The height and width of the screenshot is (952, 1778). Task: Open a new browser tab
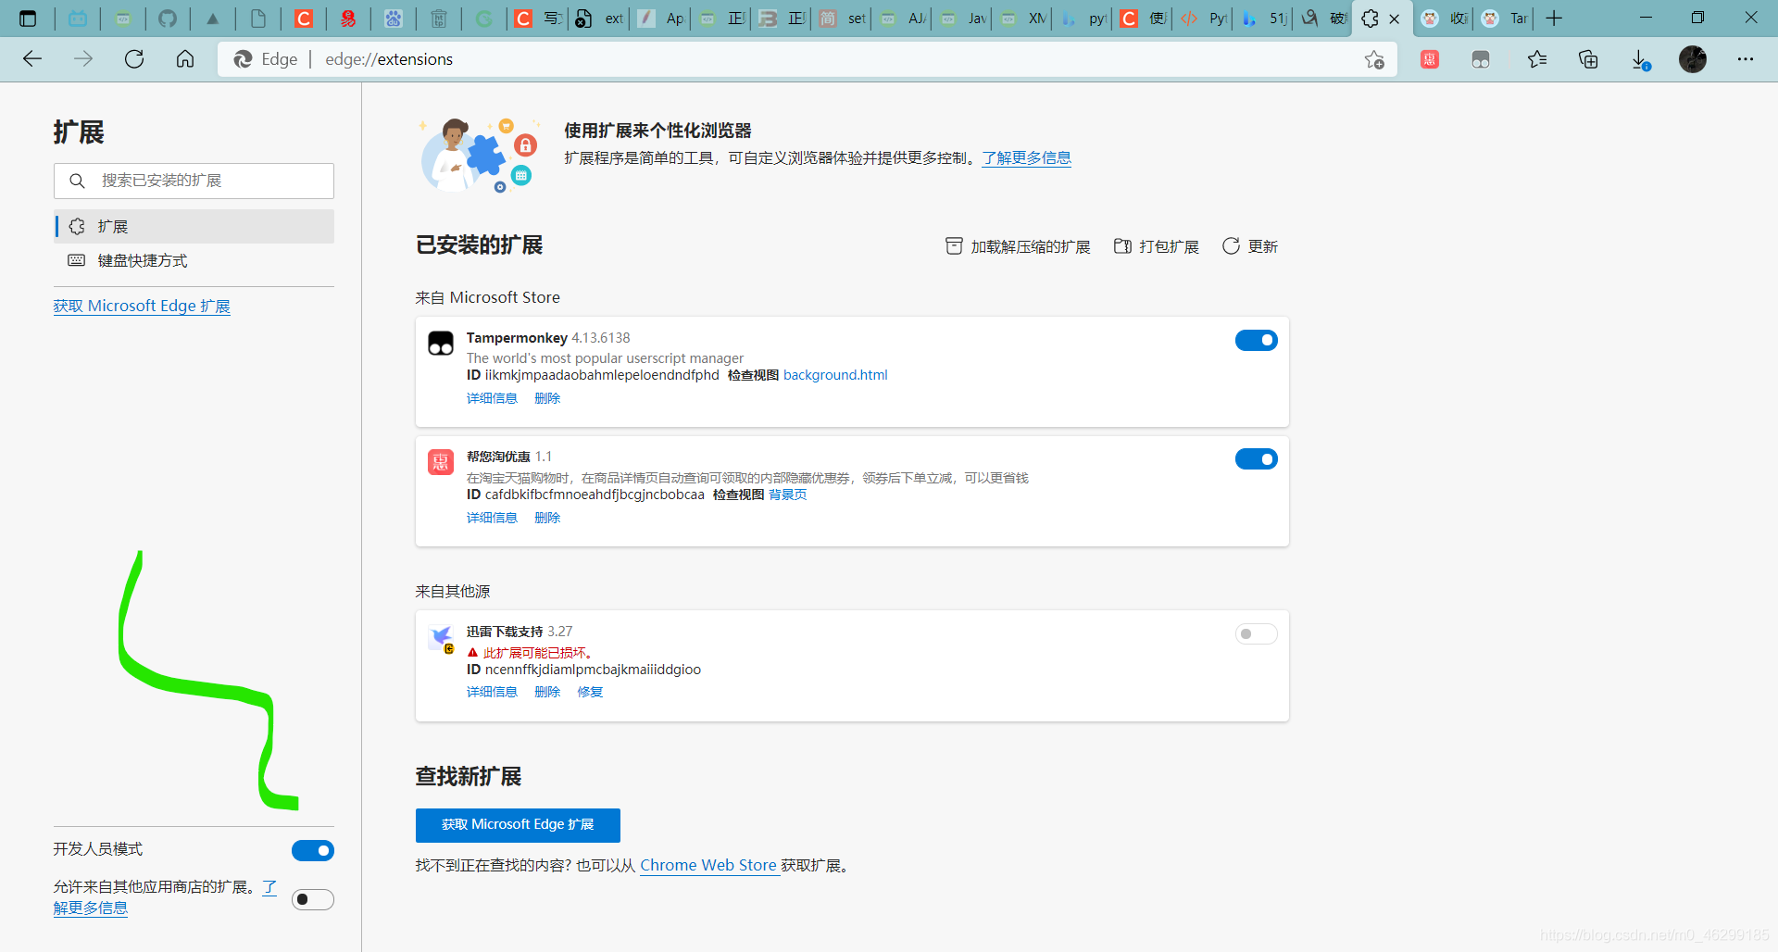(1554, 19)
